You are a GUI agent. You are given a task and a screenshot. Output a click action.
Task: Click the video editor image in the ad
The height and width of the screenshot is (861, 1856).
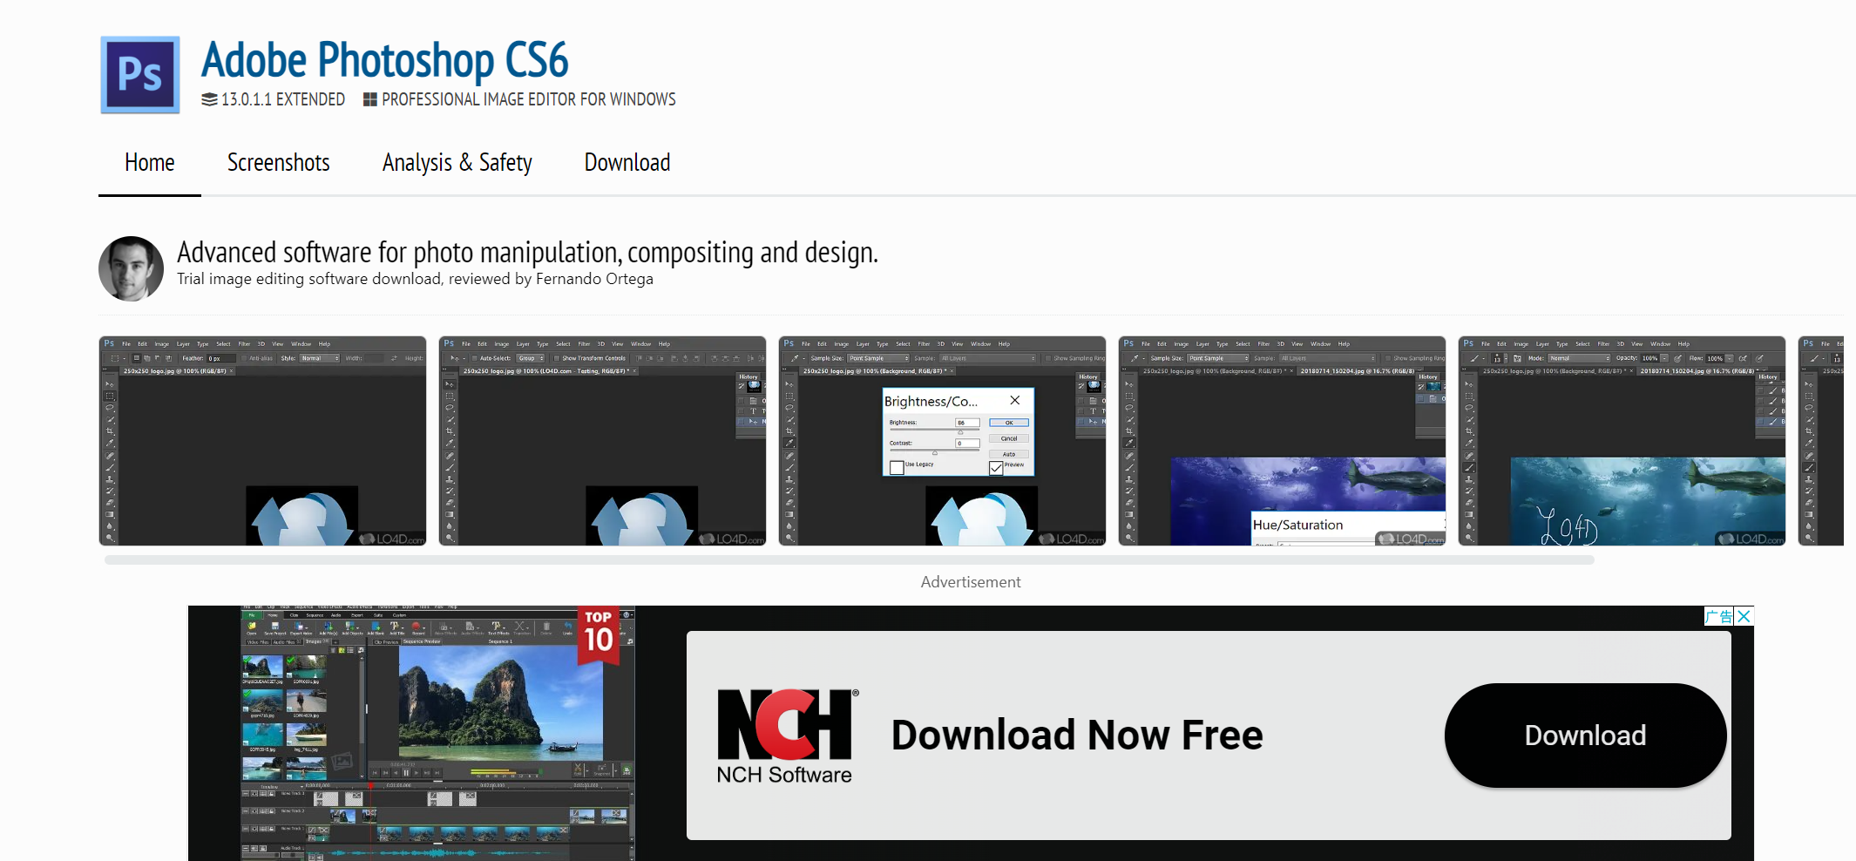point(437,733)
